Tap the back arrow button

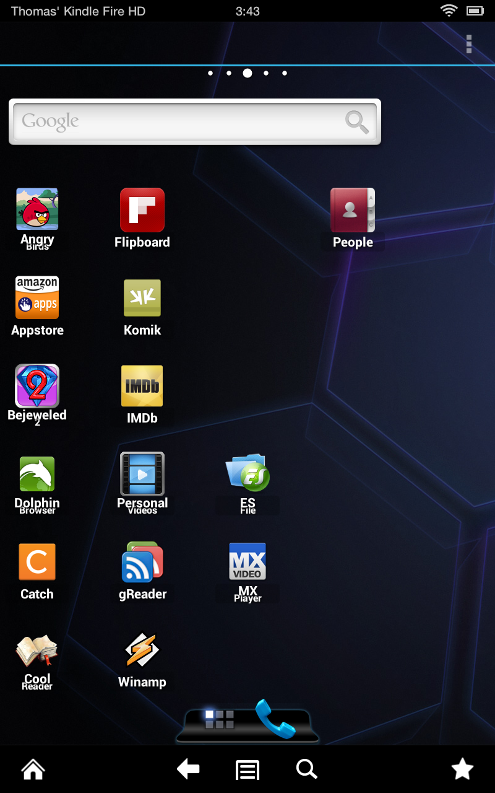(189, 769)
